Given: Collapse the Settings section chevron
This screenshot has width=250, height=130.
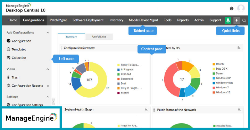Looking at the screenshot, I should (48, 97).
